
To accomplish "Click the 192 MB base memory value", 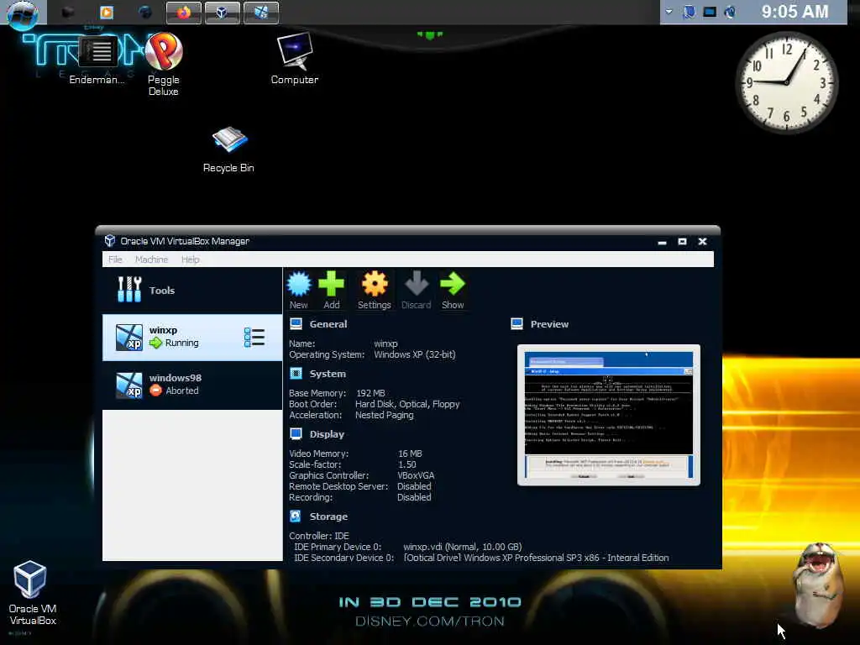I will (370, 393).
